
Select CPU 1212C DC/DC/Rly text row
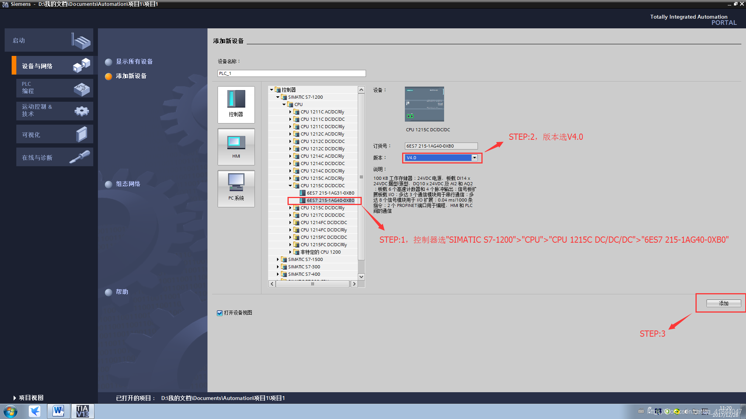click(x=322, y=149)
